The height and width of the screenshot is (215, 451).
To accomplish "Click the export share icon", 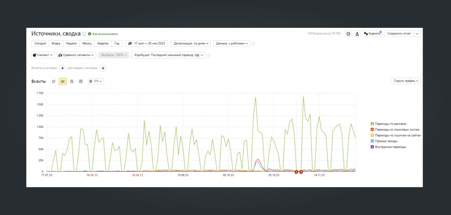I will click(357, 34).
